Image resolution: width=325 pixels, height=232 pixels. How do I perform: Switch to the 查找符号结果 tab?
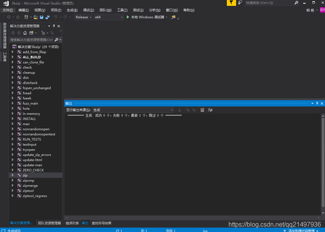click(102, 223)
